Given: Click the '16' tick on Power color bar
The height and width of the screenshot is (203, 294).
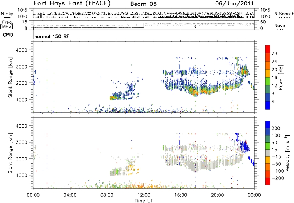Looking at the screenshot, I should tap(274, 78).
